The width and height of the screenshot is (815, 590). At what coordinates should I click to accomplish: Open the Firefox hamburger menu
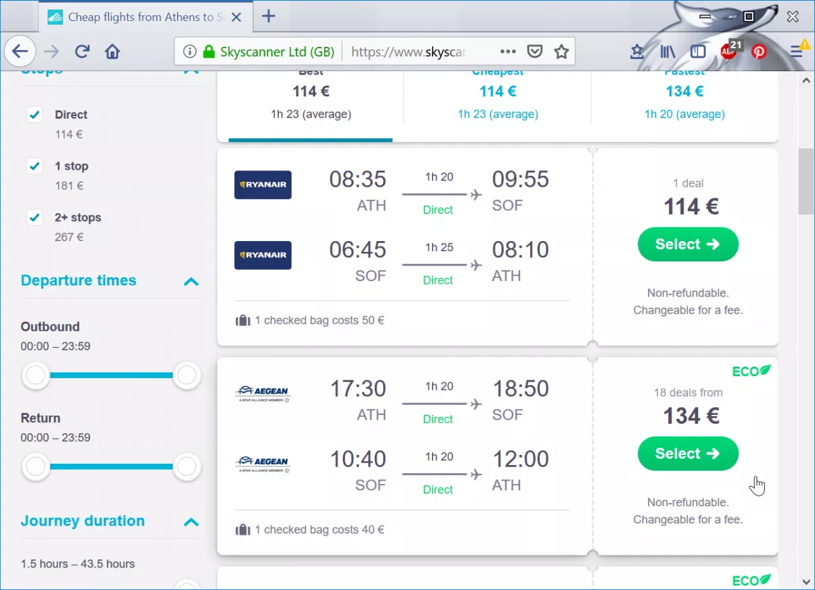point(797,52)
